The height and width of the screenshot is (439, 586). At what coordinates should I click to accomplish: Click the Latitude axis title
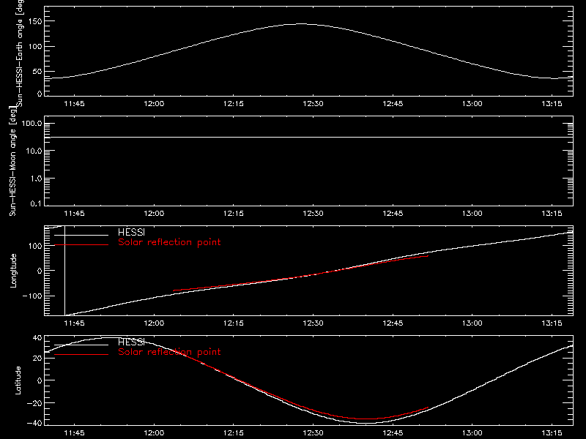18,380
